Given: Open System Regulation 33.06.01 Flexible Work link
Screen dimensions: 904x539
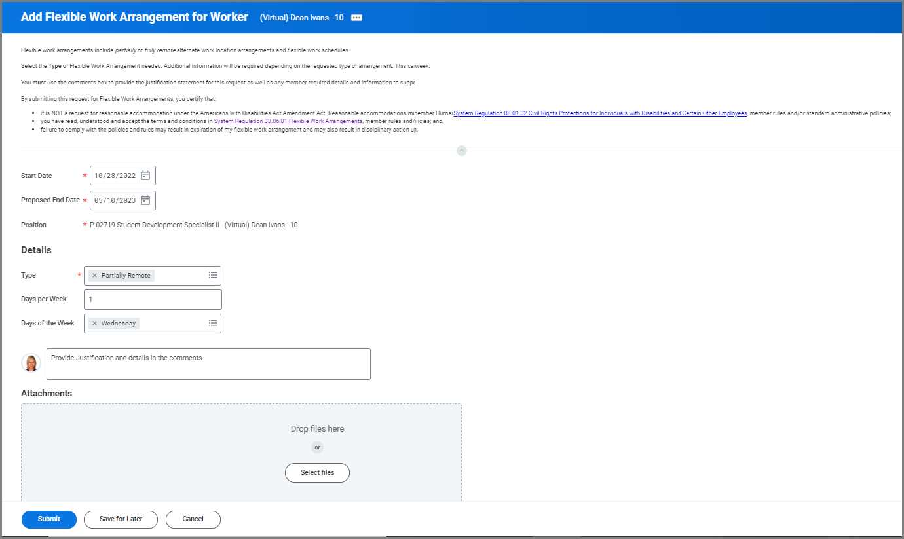Looking at the screenshot, I should [x=288, y=121].
